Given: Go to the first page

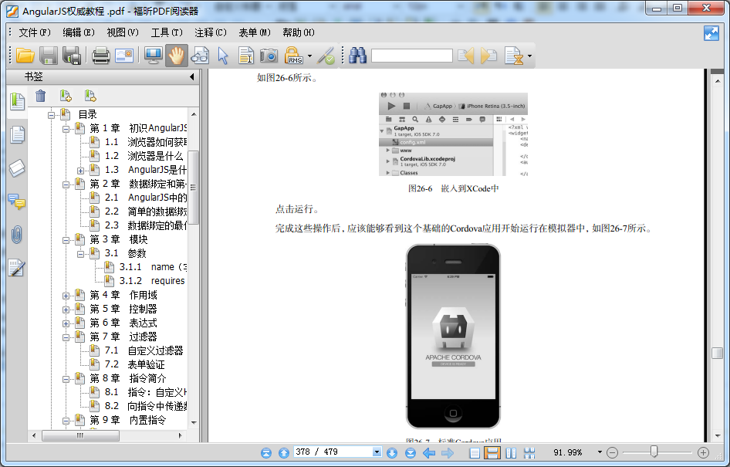Looking at the screenshot, I should [265, 452].
